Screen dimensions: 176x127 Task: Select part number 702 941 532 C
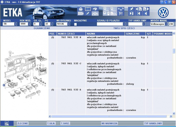pyautogui.click(x=71, y=63)
